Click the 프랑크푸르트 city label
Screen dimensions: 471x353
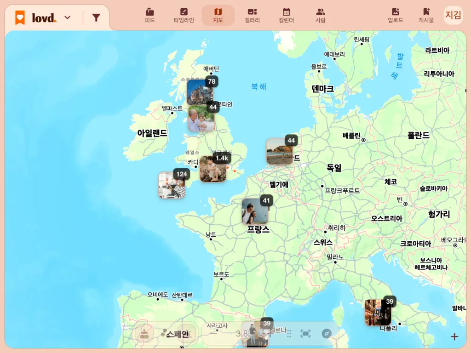(342, 191)
